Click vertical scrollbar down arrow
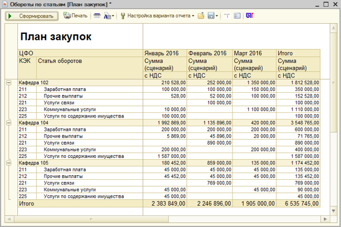 (333, 211)
